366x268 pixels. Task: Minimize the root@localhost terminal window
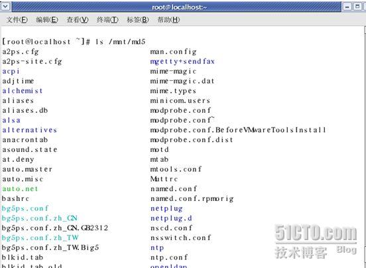click(347, 7)
